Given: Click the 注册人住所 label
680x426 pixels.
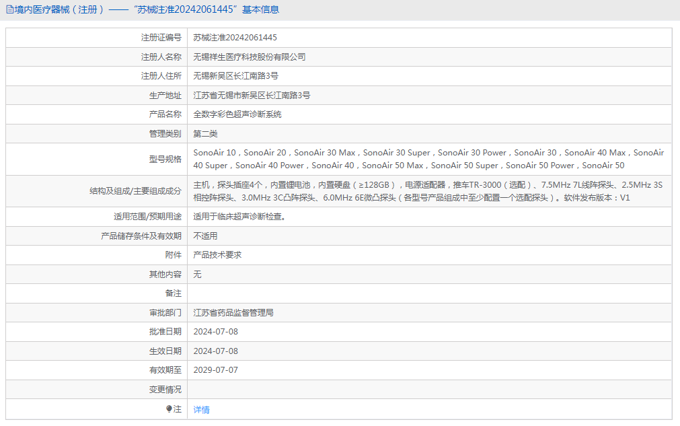Looking at the screenshot, I should click(x=161, y=76).
